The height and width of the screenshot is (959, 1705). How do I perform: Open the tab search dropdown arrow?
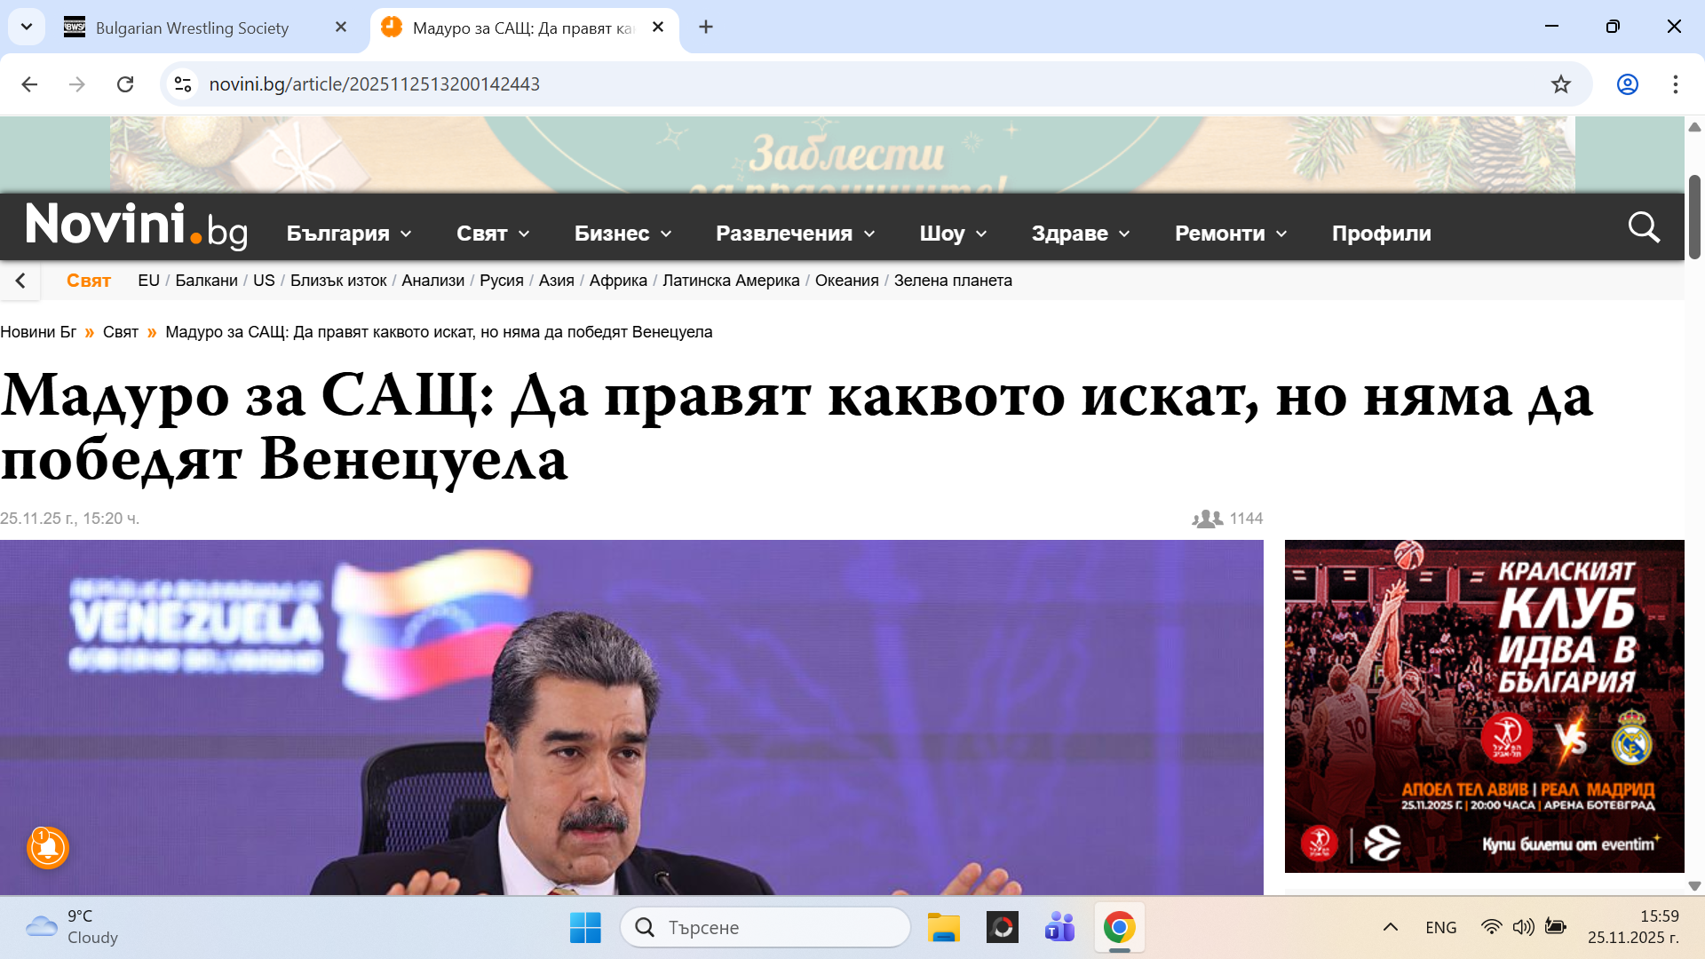click(x=27, y=27)
